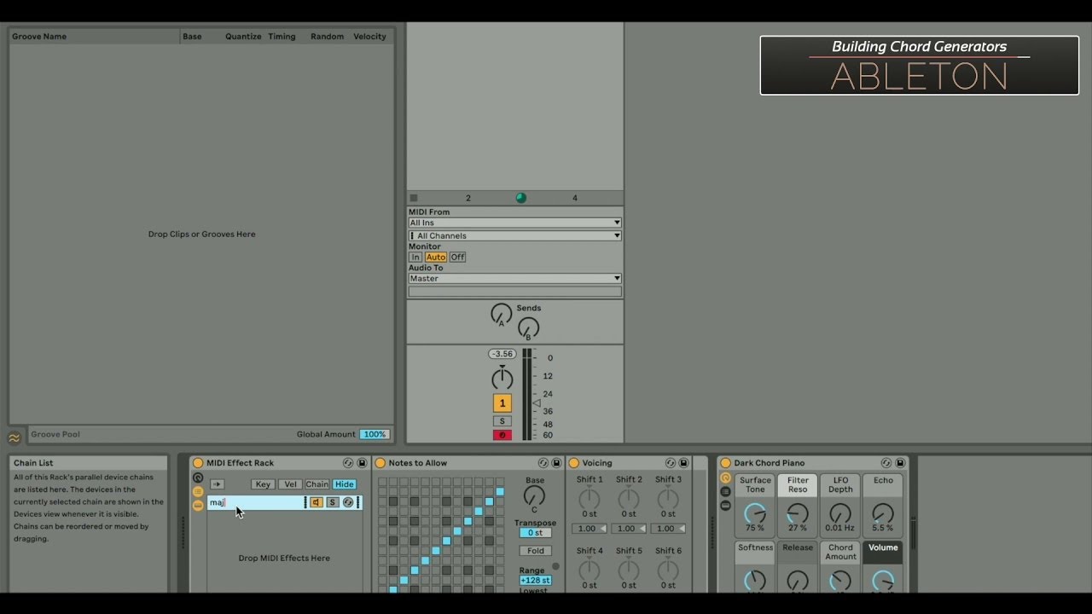Toggle track 1 activator button
This screenshot has height=614, width=1092.
point(502,403)
